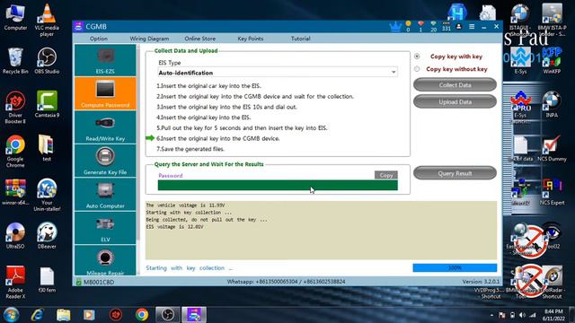Click the crown VIP icon in title bar
The height and width of the screenshot is (323, 575).
(395, 27)
